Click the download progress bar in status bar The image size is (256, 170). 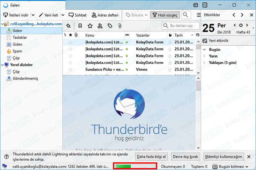[135, 166]
